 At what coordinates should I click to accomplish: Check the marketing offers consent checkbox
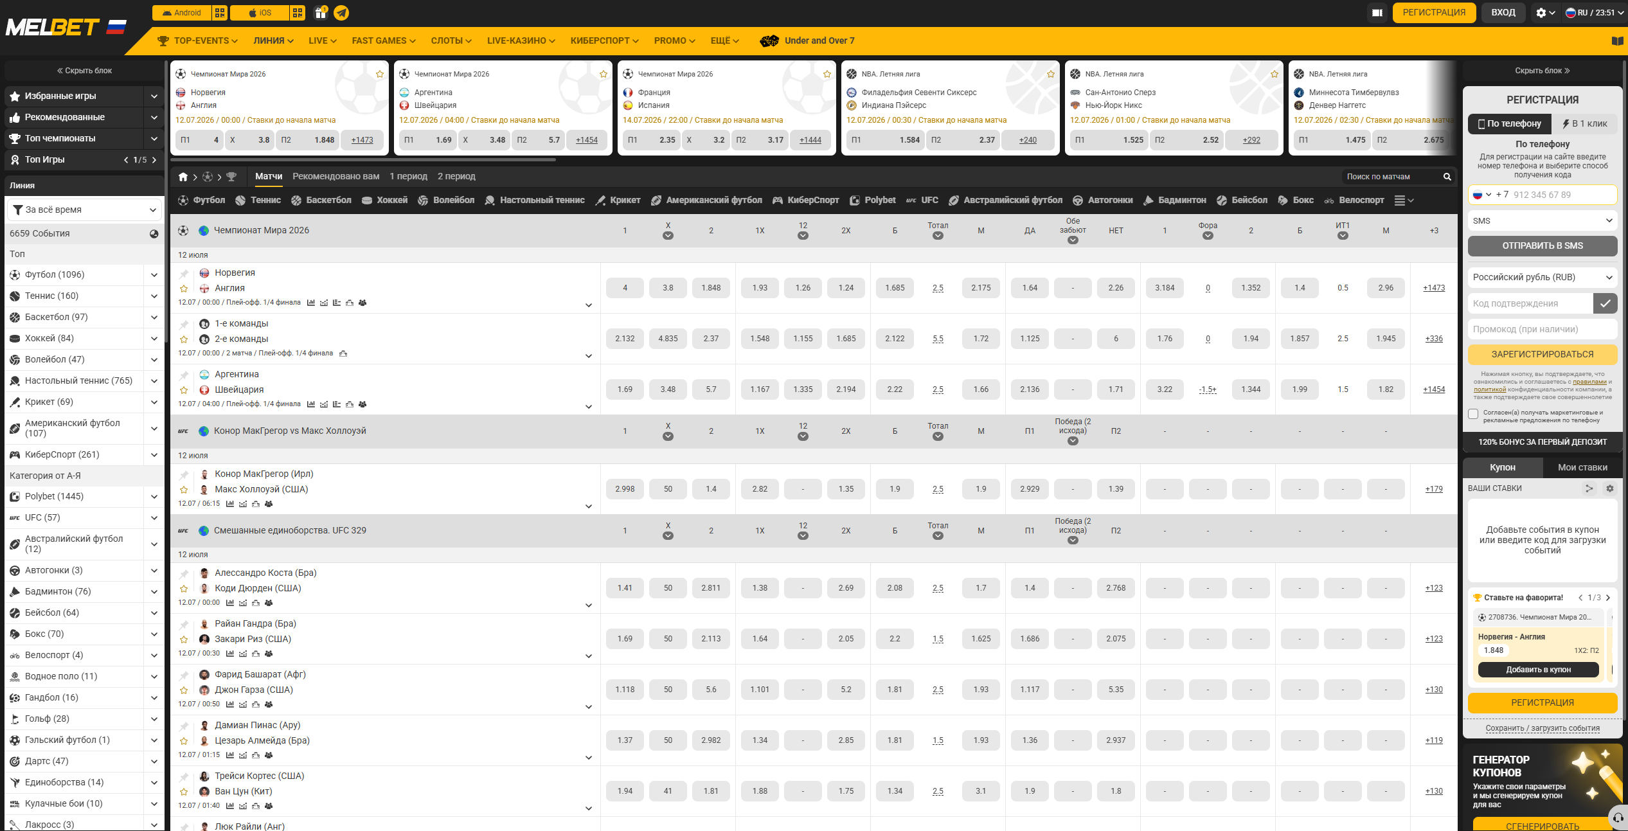click(1473, 414)
